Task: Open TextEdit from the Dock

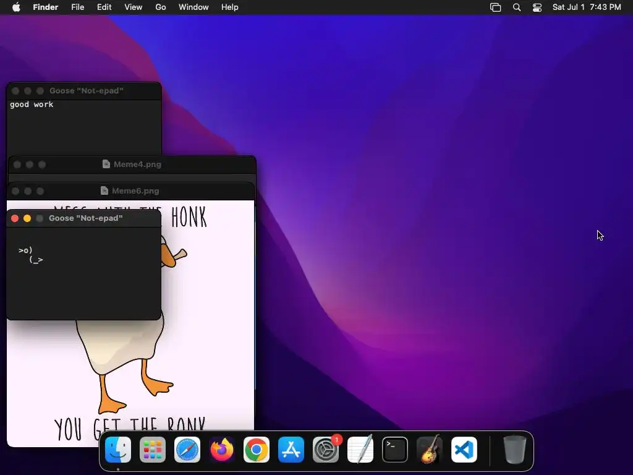Action: coord(360,450)
